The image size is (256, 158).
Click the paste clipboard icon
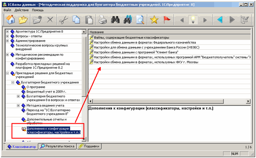[x=89, y=20]
